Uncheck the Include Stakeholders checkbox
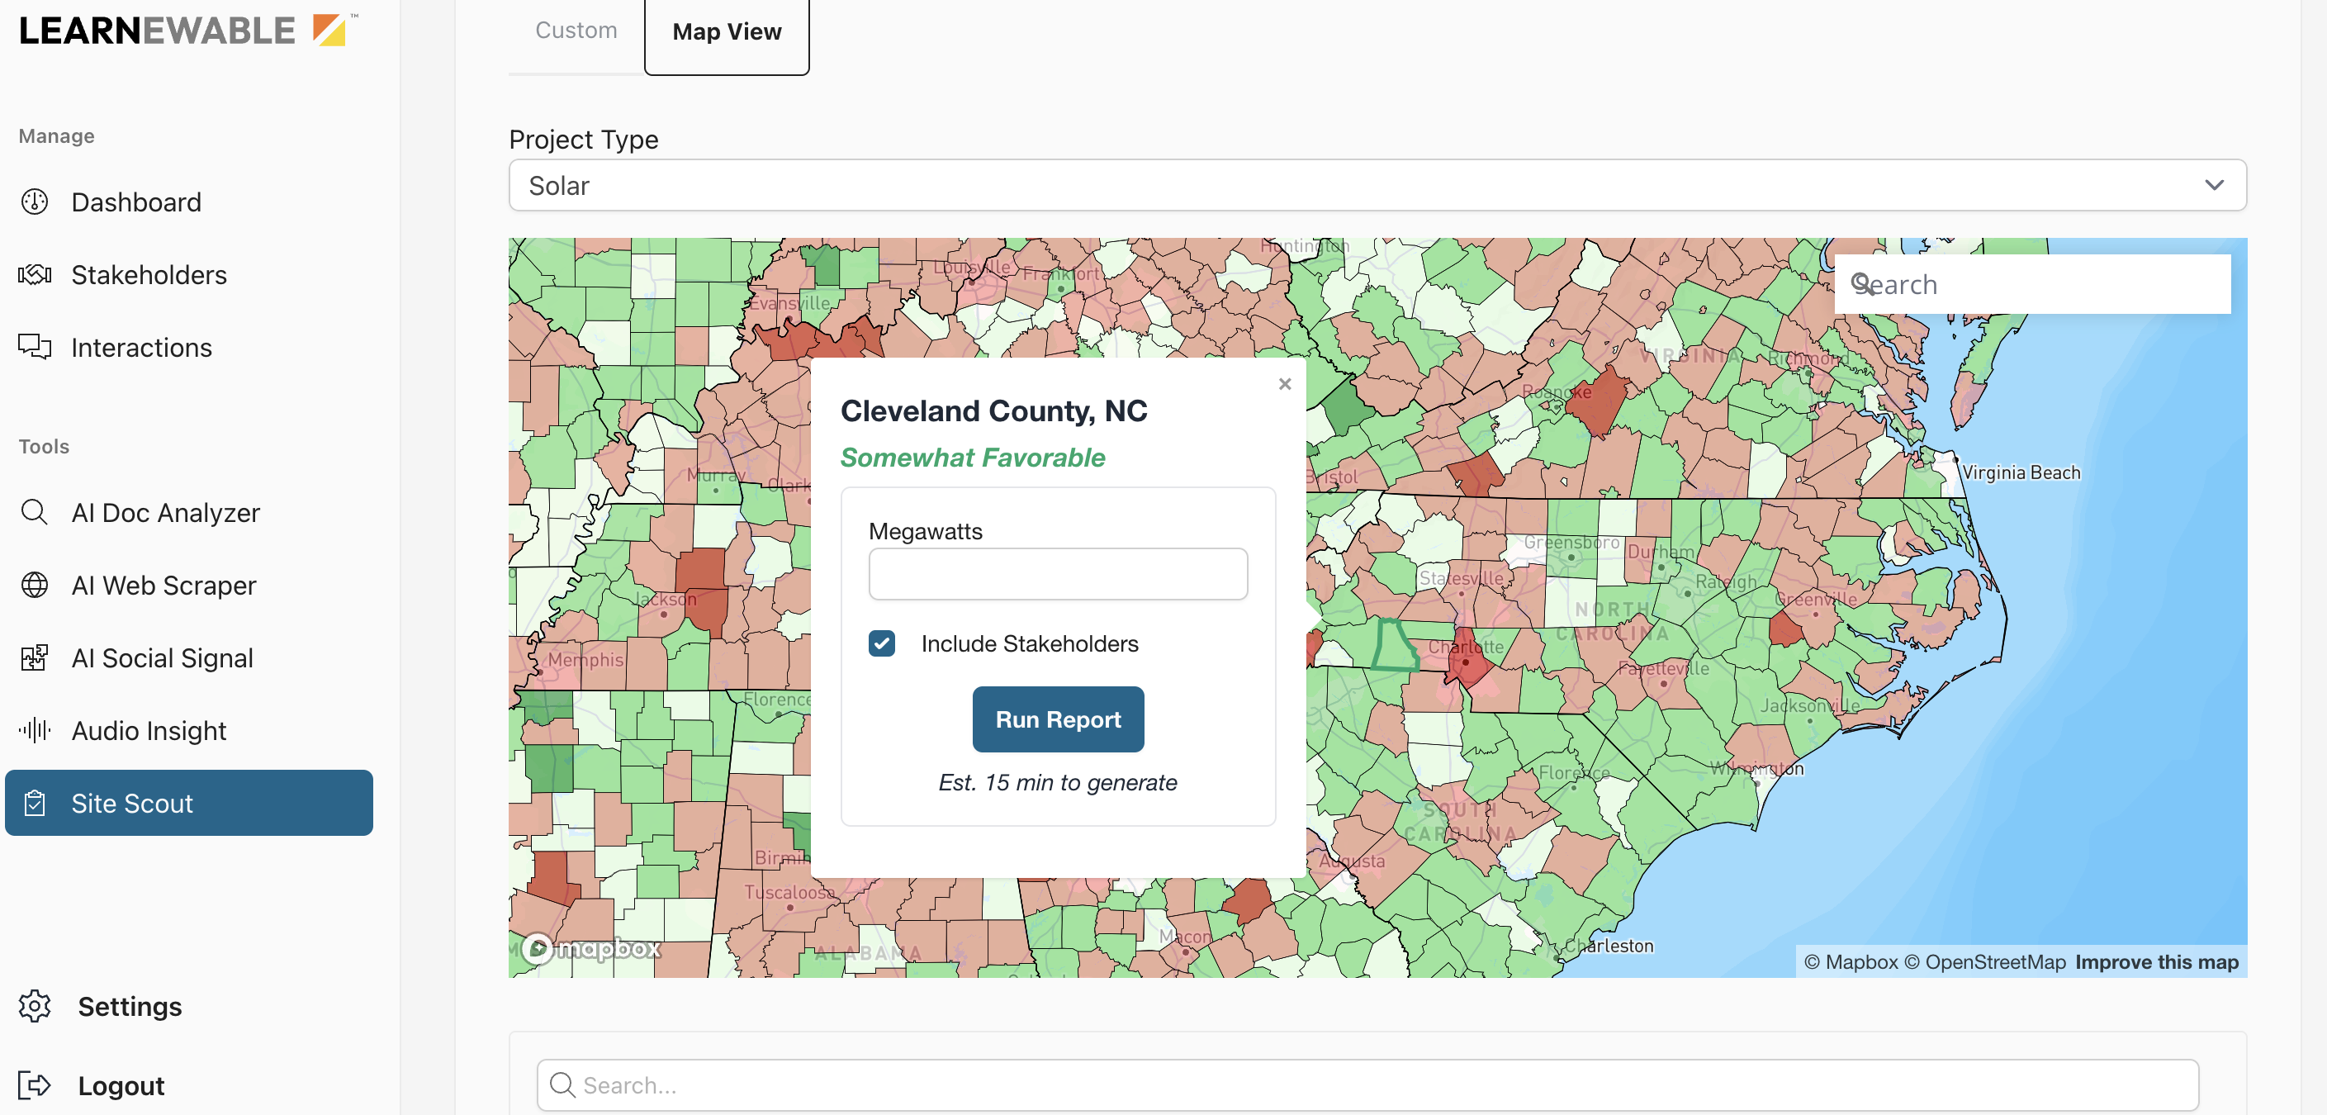Image resolution: width=2327 pixels, height=1115 pixels. [882, 643]
